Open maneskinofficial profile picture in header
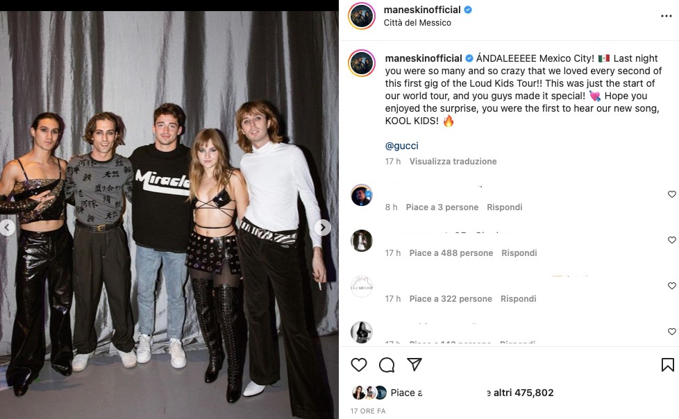 [362, 16]
